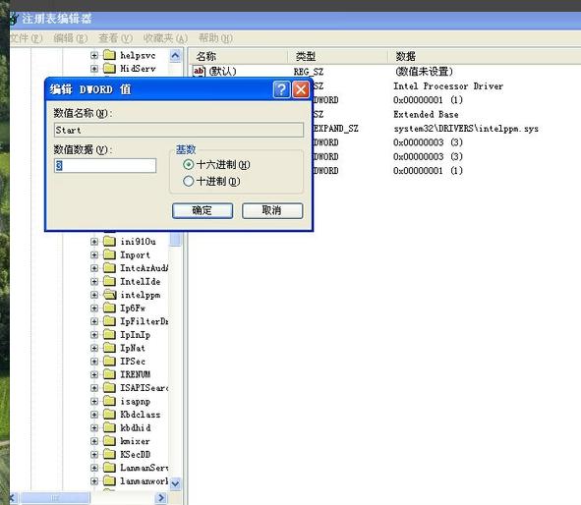
Task: Select the LanmanServ tree item
Action: 145,468
